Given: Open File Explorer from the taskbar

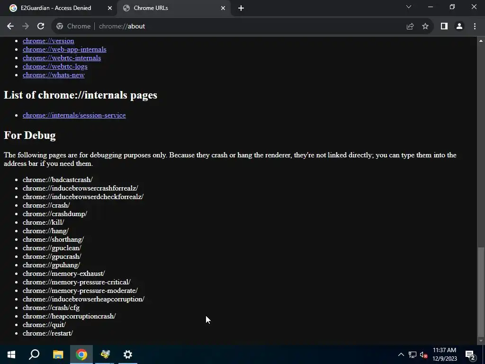Looking at the screenshot, I should click(x=58, y=355).
